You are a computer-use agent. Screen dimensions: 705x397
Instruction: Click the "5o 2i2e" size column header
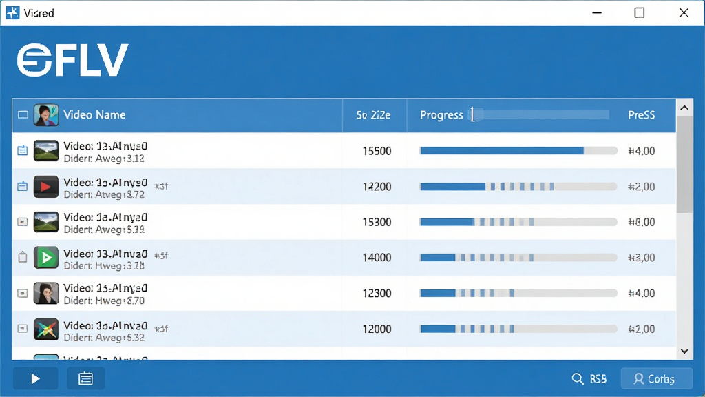coord(374,115)
